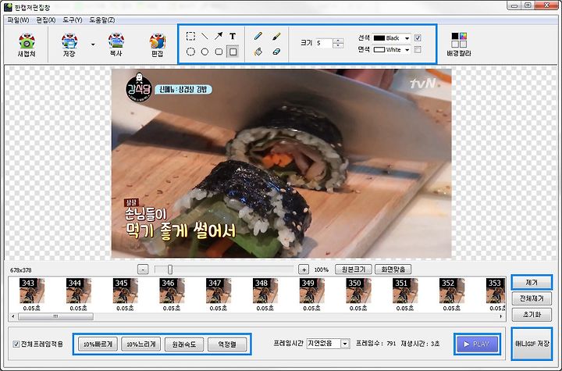Image resolution: width=562 pixels, height=371 pixels.
Task: Click the frame strip horizontal scrollbar thumb
Action: (x=55, y=316)
